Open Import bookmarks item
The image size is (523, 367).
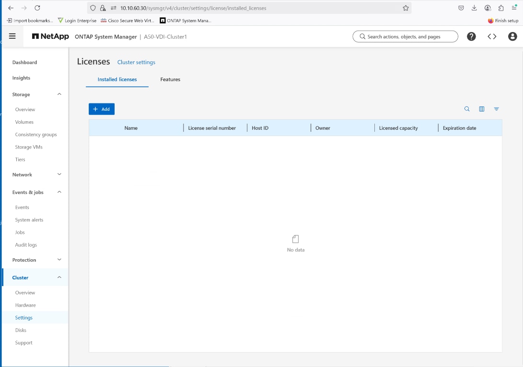pyautogui.click(x=30, y=21)
